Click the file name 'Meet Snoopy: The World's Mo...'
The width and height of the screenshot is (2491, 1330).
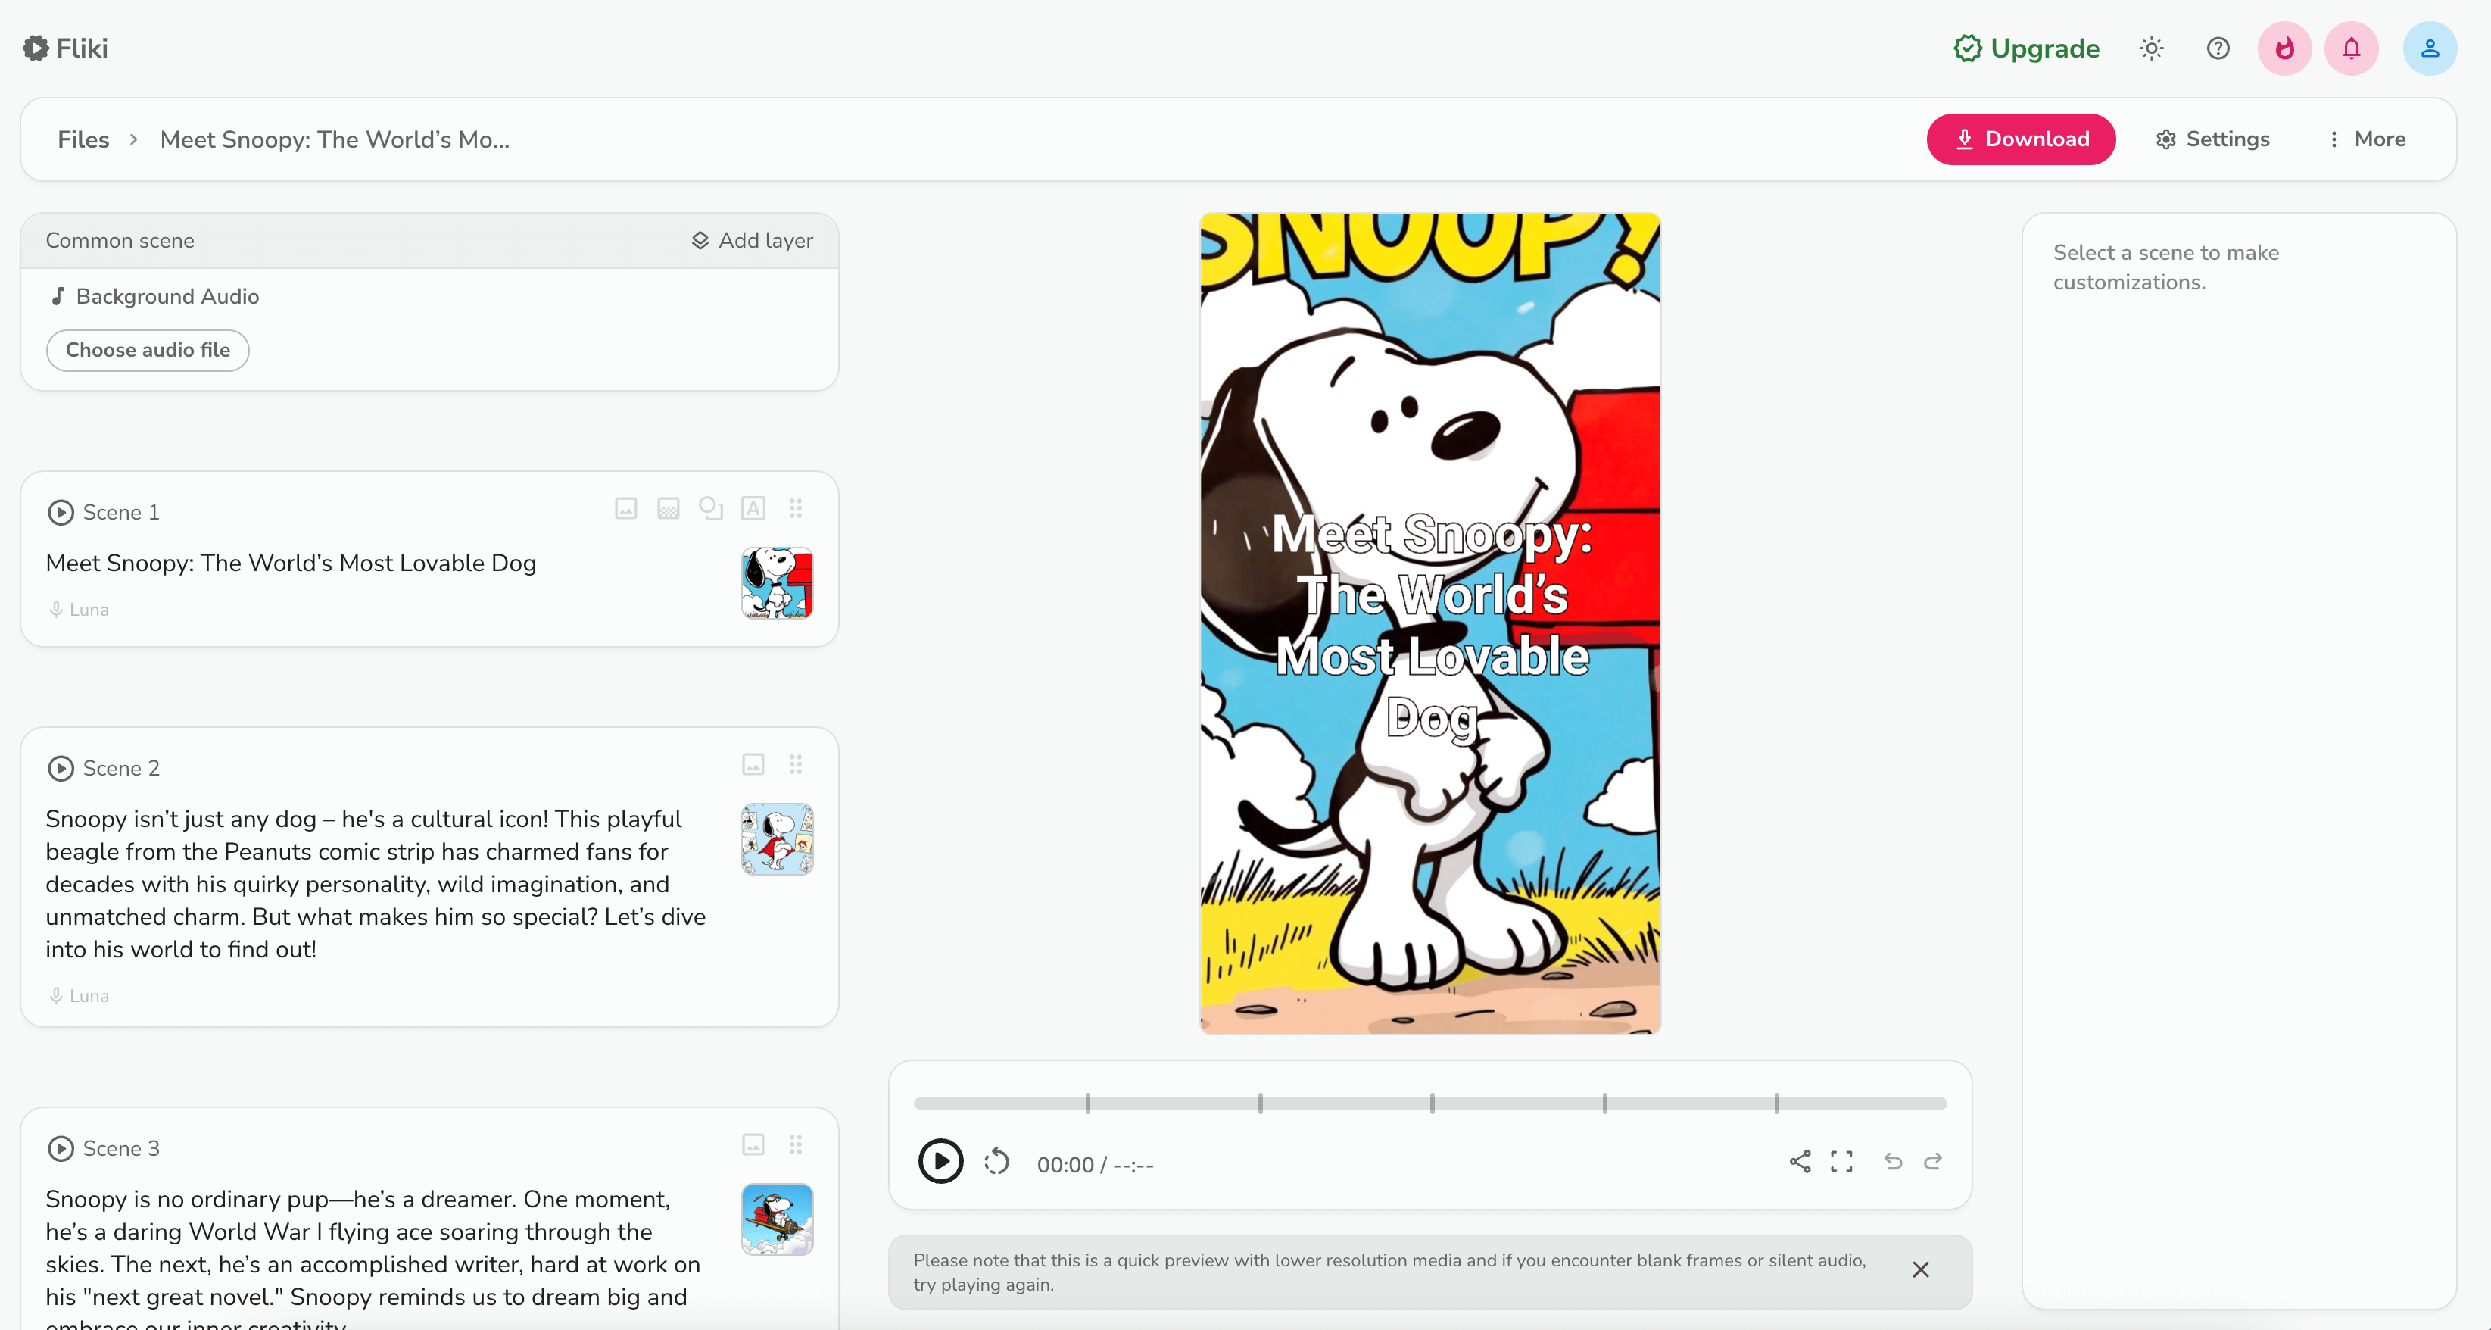point(335,139)
